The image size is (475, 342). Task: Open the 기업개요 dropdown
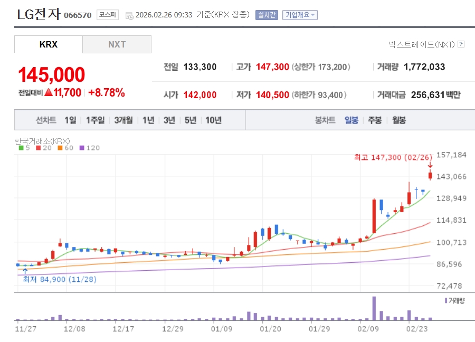click(x=300, y=15)
